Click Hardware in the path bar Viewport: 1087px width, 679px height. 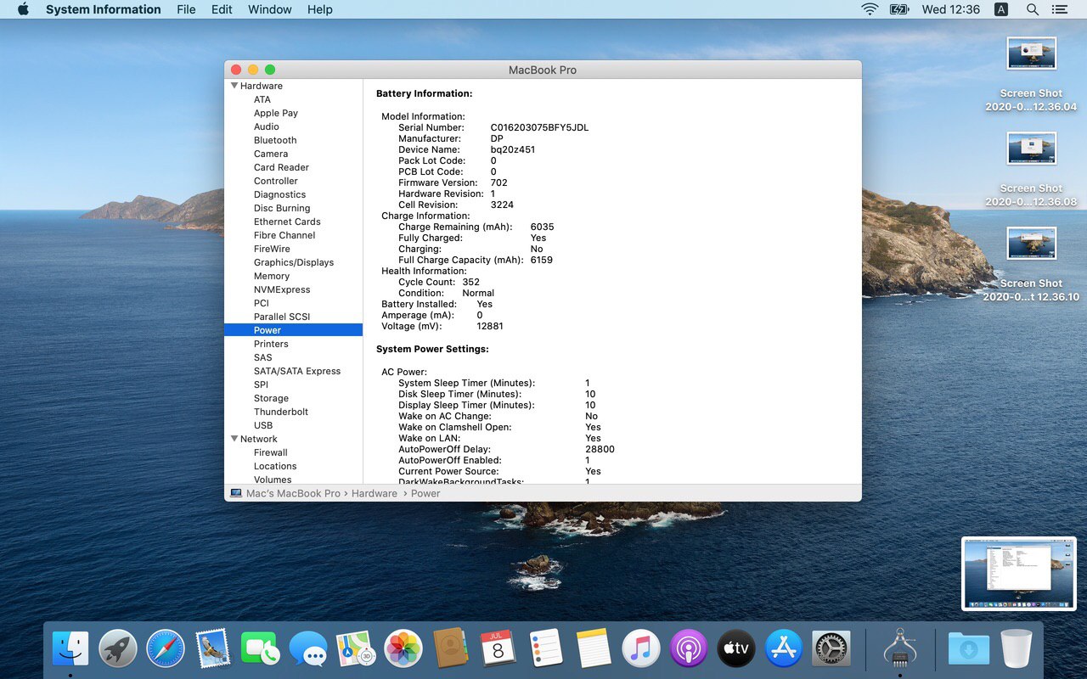point(375,493)
